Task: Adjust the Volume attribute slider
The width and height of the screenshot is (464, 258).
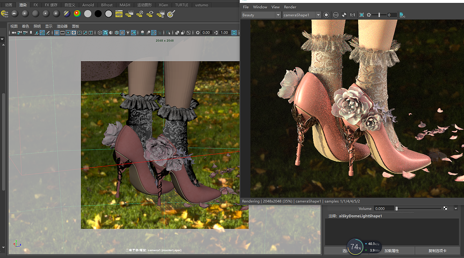Action: pos(419,208)
